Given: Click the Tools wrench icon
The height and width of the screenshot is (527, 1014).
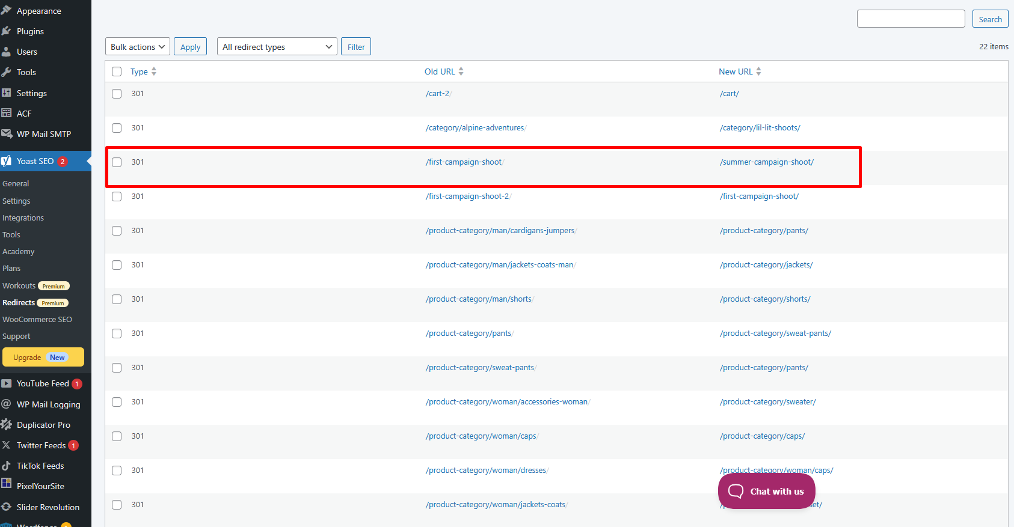Looking at the screenshot, I should tap(7, 72).
